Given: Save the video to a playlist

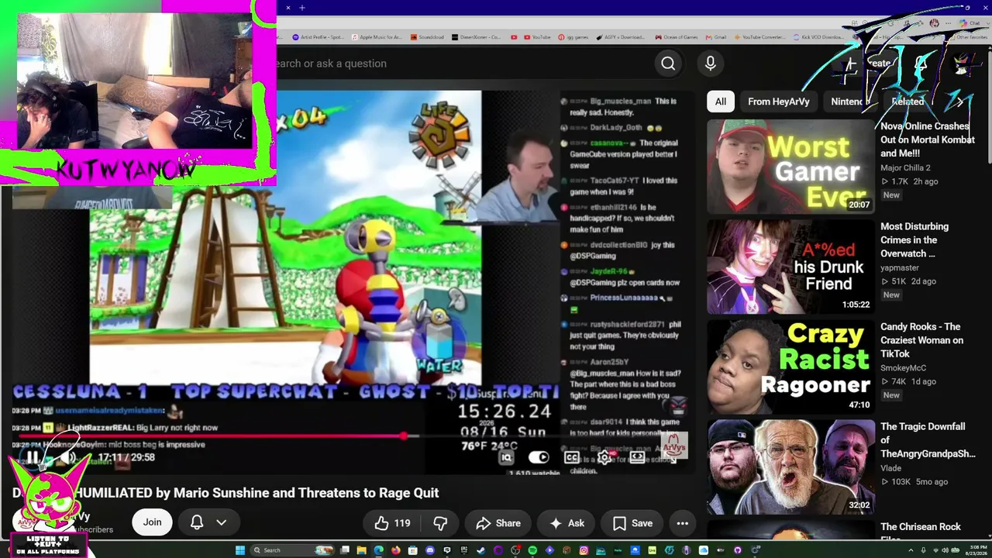Looking at the screenshot, I should pos(632,523).
